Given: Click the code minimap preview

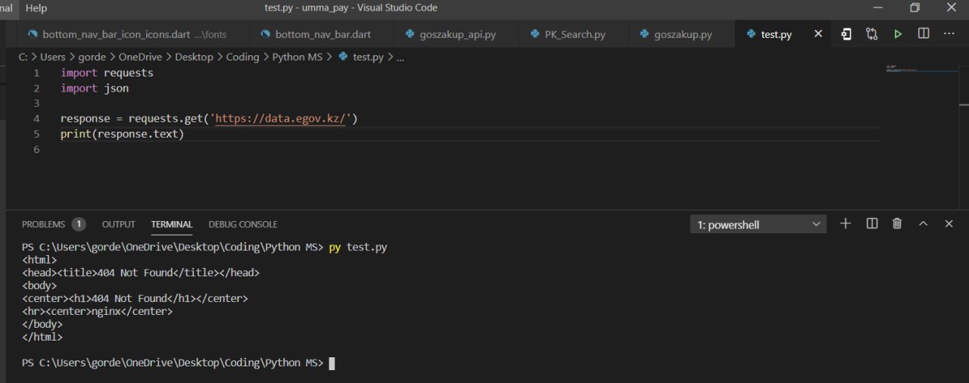Looking at the screenshot, I should pos(921,69).
